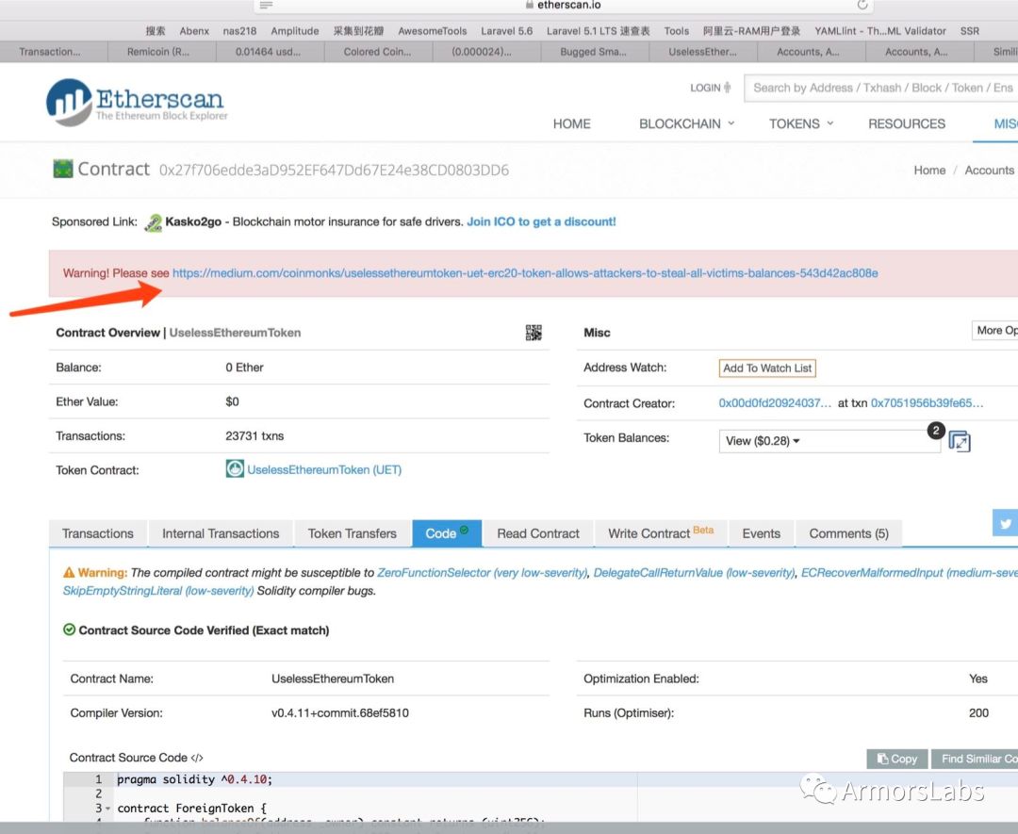Switch to the Internal Transactions tab
1018x834 pixels.
[x=221, y=533]
